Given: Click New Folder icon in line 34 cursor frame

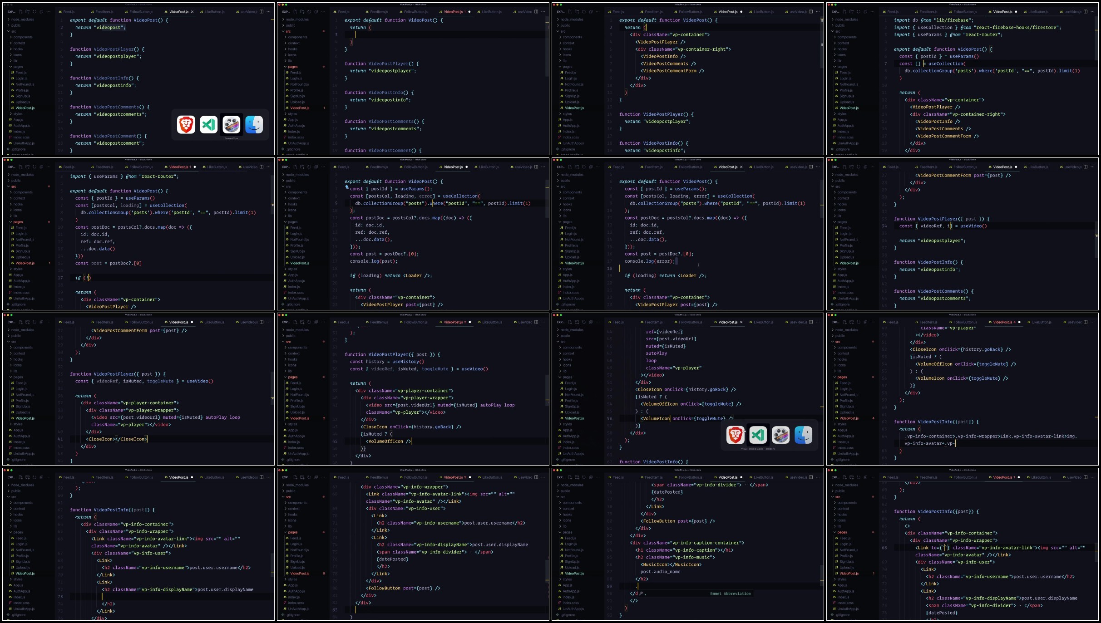Looking at the screenshot, I should click(x=851, y=167).
